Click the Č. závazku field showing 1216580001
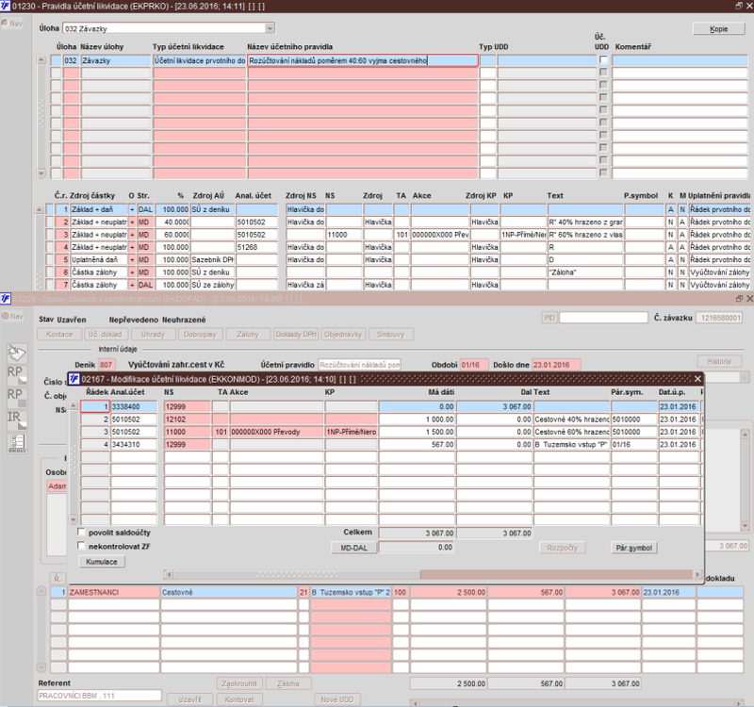This screenshot has height=707, width=754. 719,318
